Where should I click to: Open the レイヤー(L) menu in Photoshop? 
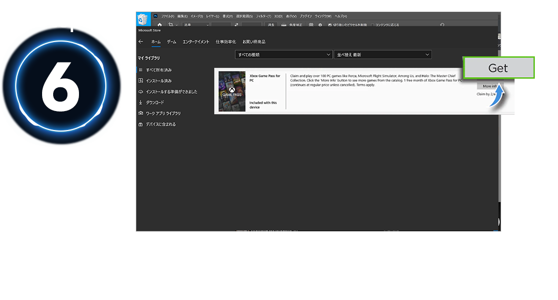[213, 16]
